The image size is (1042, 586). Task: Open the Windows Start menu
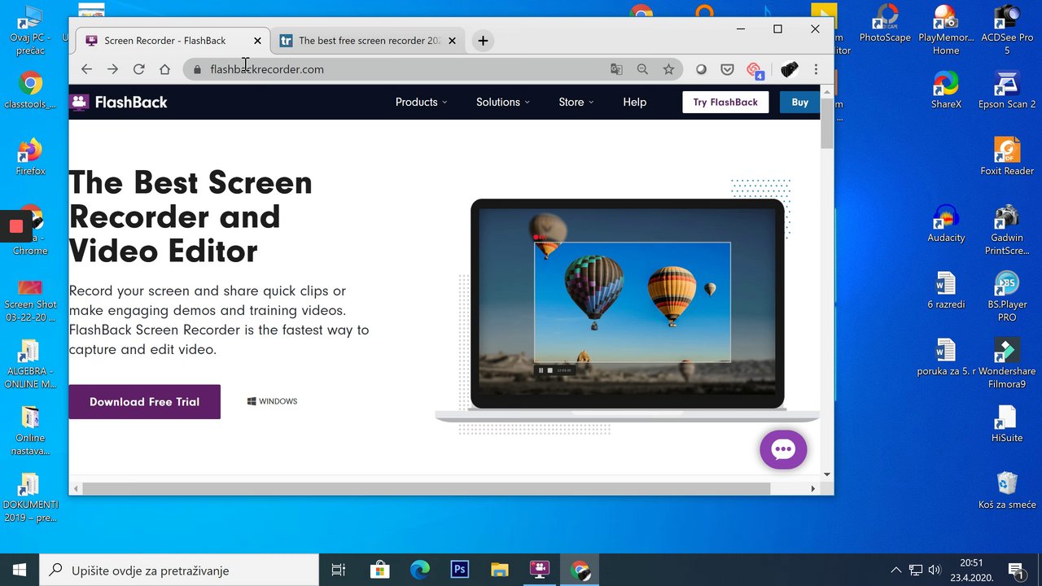coord(20,570)
